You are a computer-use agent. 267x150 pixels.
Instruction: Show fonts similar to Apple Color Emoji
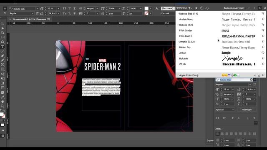pyautogui.click(x=254, y=75)
